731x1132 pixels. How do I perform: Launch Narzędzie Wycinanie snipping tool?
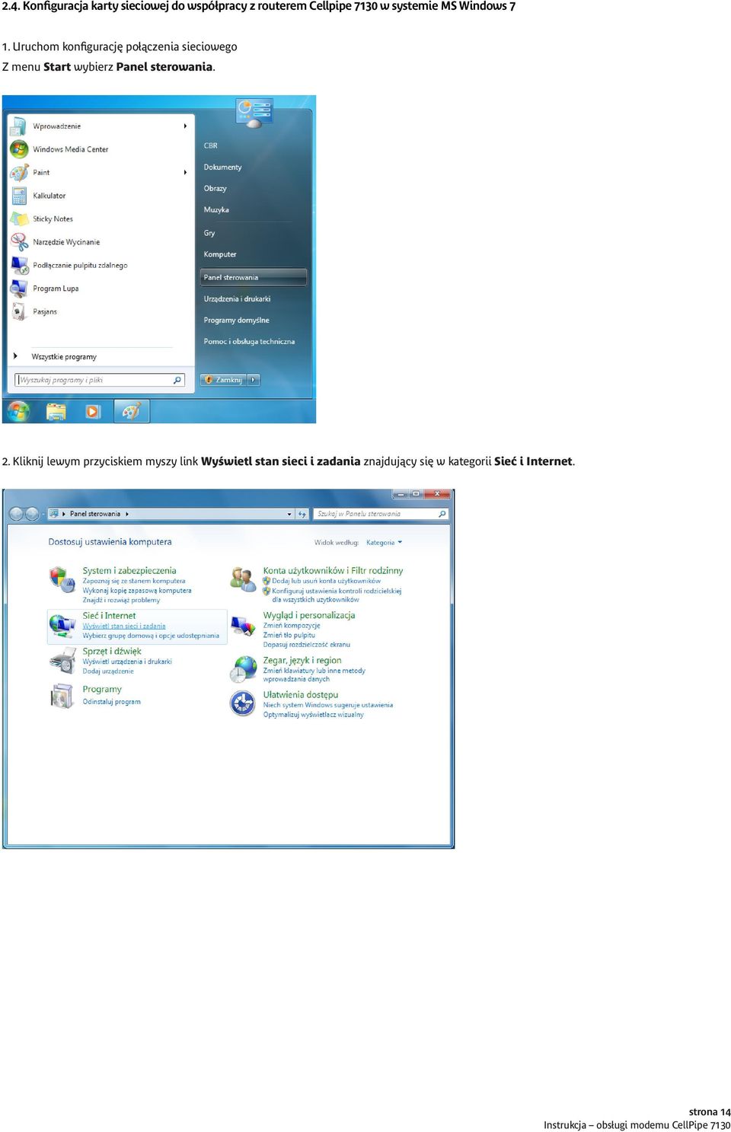coord(66,242)
